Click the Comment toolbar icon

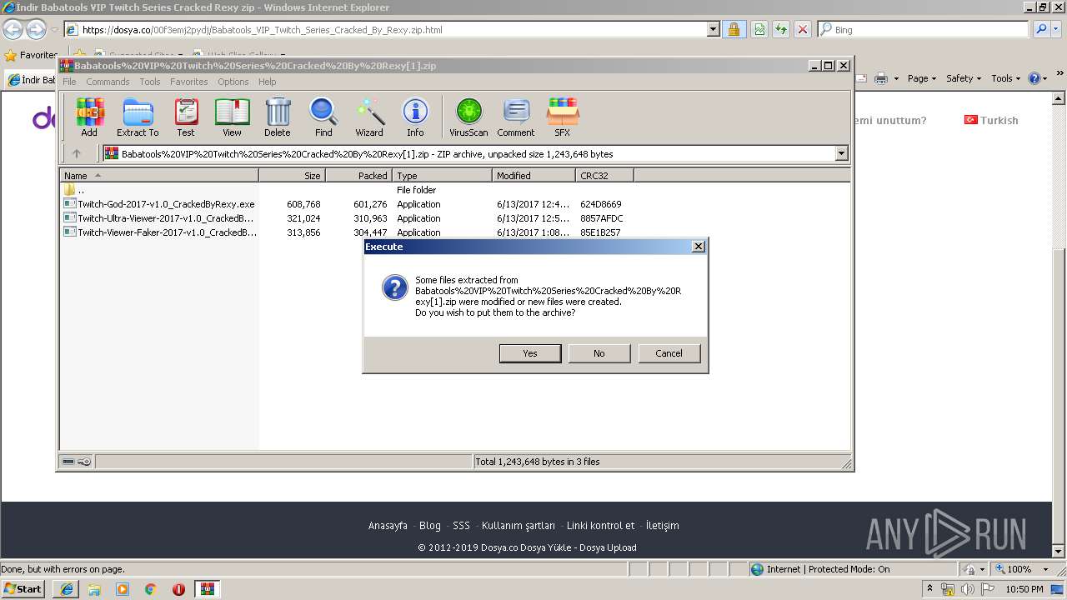(x=516, y=117)
